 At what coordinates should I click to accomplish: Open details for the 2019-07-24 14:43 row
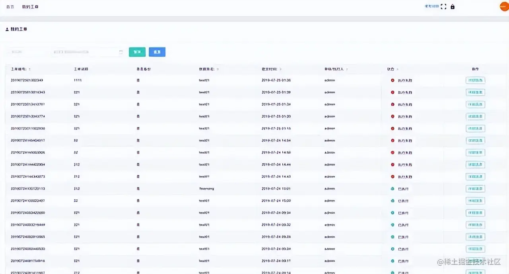pyautogui.click(x=475, y=177)
